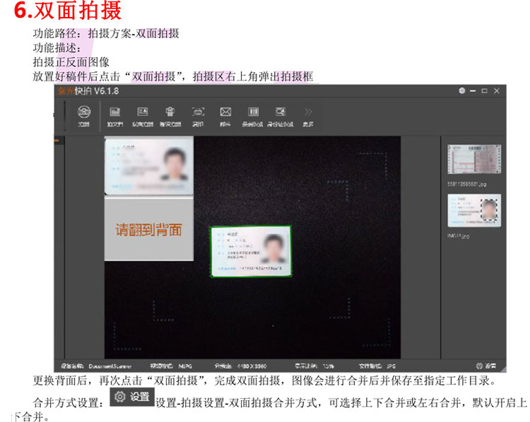Click the fourth toolbar icon left of the bracket-frame icon
Viewport: 530px width, 422px height.
pyautogui.click(x=170, y=114)
